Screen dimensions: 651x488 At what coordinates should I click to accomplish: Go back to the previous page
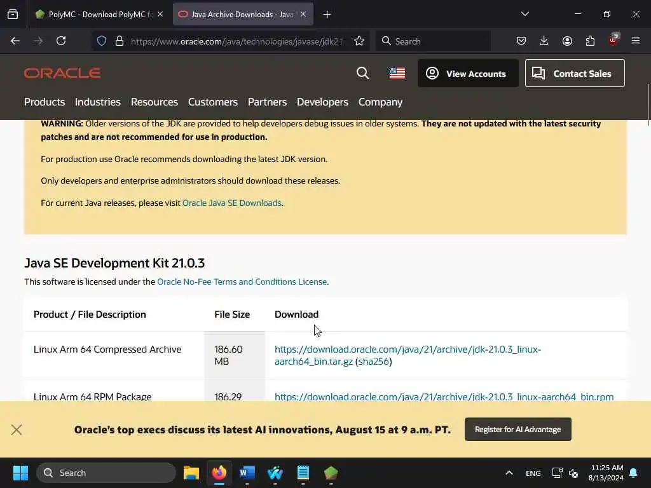click(15, 41)
